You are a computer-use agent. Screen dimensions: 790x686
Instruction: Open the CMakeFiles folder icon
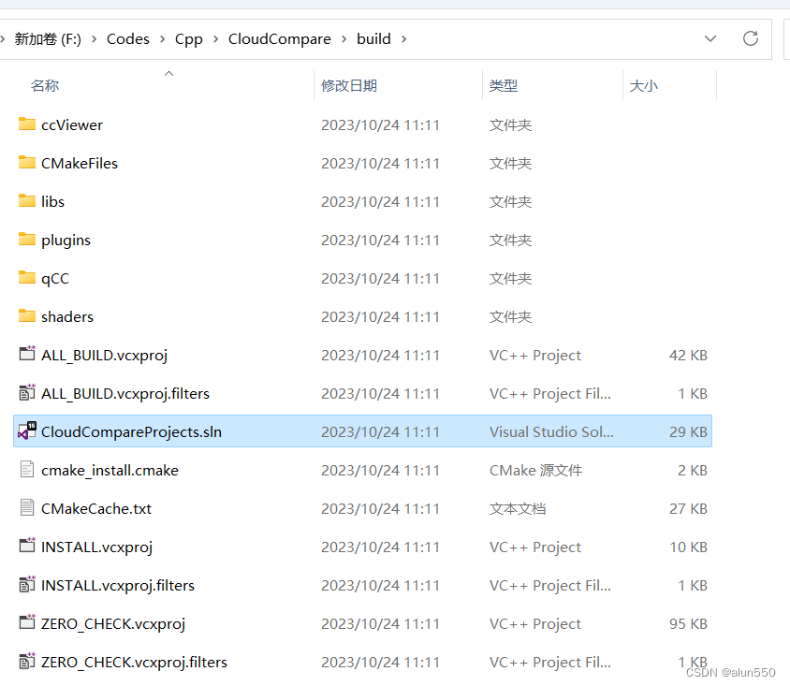pos(27,162)
